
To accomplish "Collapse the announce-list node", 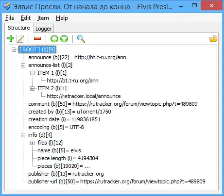I will point(23,65).
